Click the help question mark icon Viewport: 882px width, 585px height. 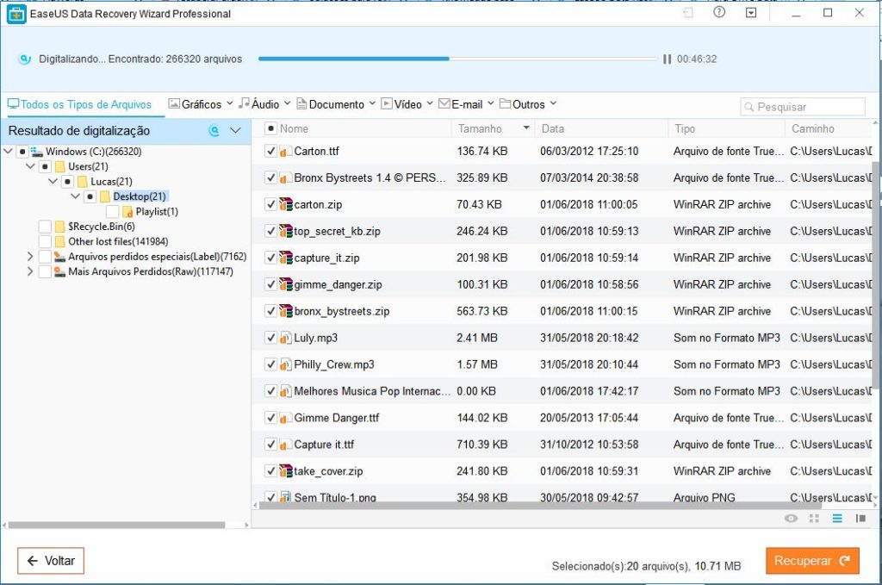click(x=719, y=13)
